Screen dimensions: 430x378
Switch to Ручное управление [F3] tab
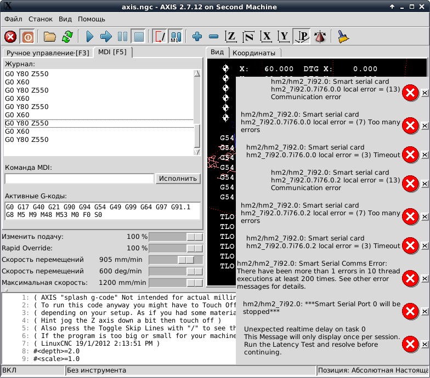point(47,53)
